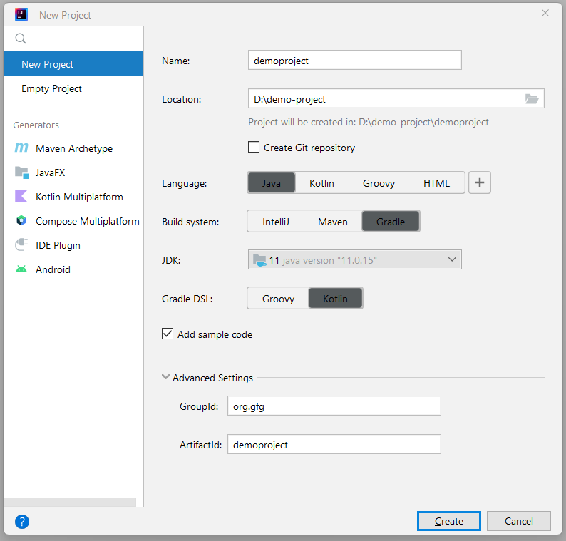Collapse the Advanced Settings section
The width and height of the screenshot is (566, 541).
point(165,377)
